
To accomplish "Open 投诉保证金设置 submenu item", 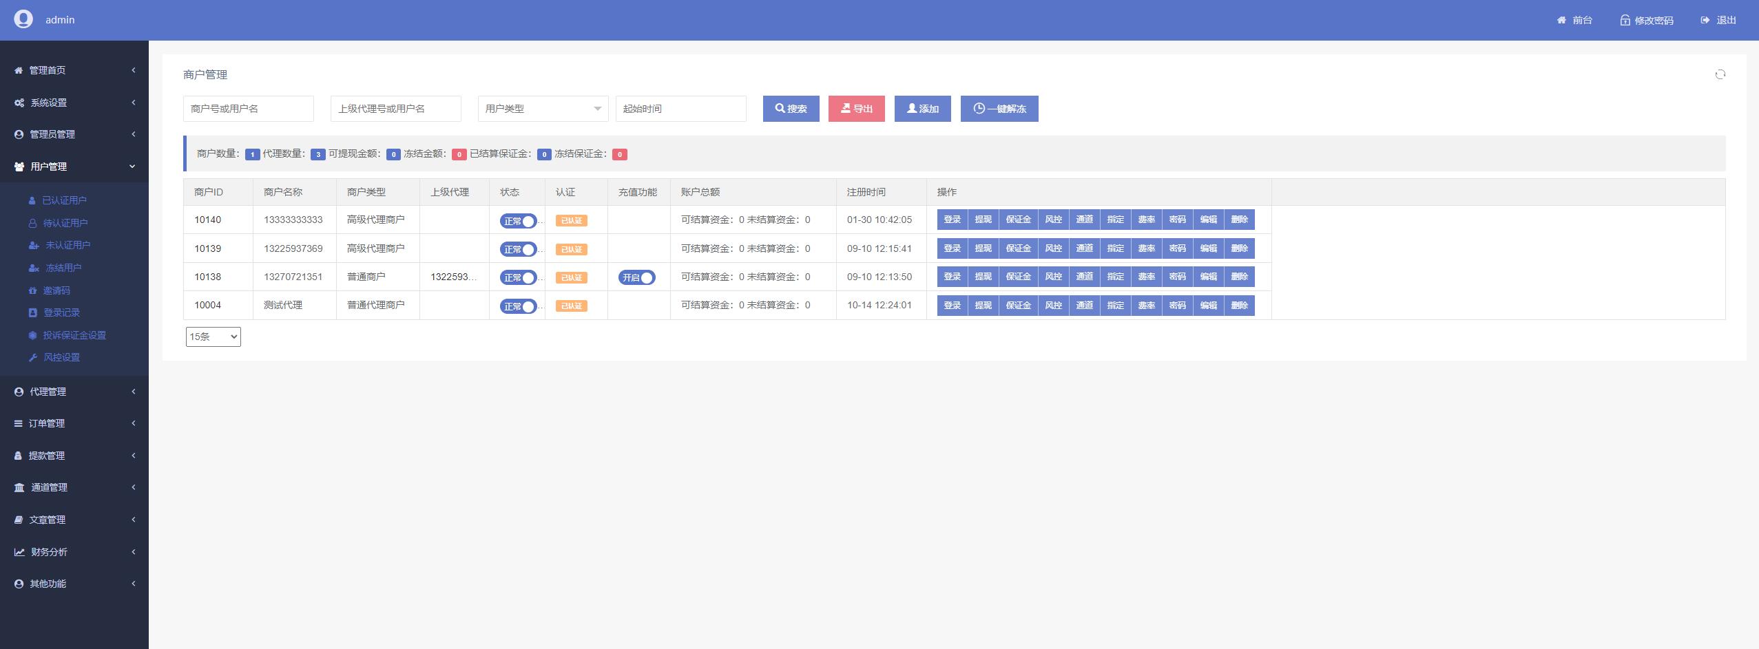I will pyautogui.click(x=74, y=335).
